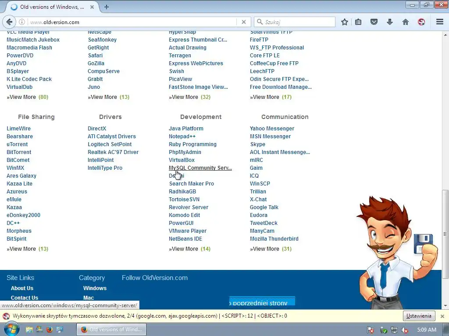Open the NetBeans IDE link
The image size is (449, 336).
tap(185, 239)
